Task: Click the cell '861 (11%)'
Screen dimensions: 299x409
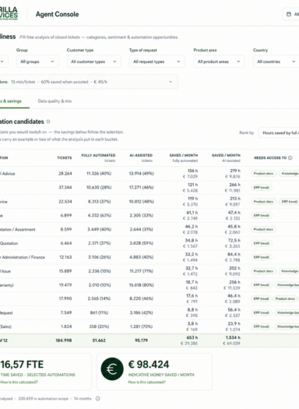Action: [x=99, y=312]
